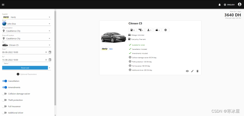Edit the booking with pencil icon
The width and height of the screenshot is (244, 116).
click(192, 71)
